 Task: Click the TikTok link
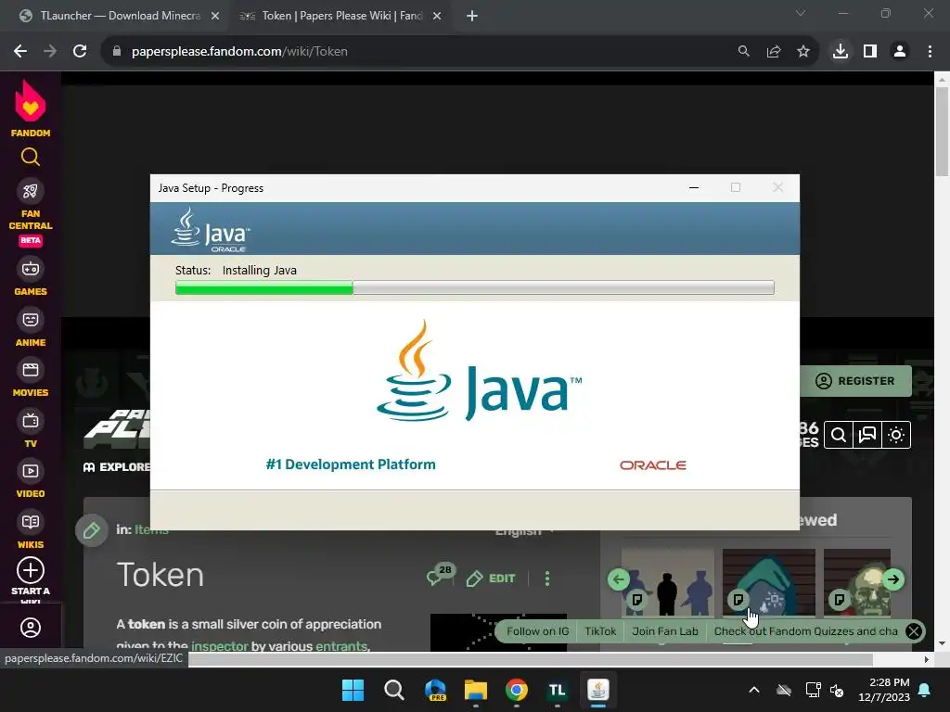pyautogui.click(x=600, y=631)
